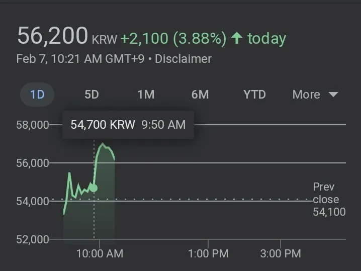Click the 10:00 AM axis label
Image resolution: width=361 pixels, height=271 pixels.
pyautogui.click(x=100, y=254)
